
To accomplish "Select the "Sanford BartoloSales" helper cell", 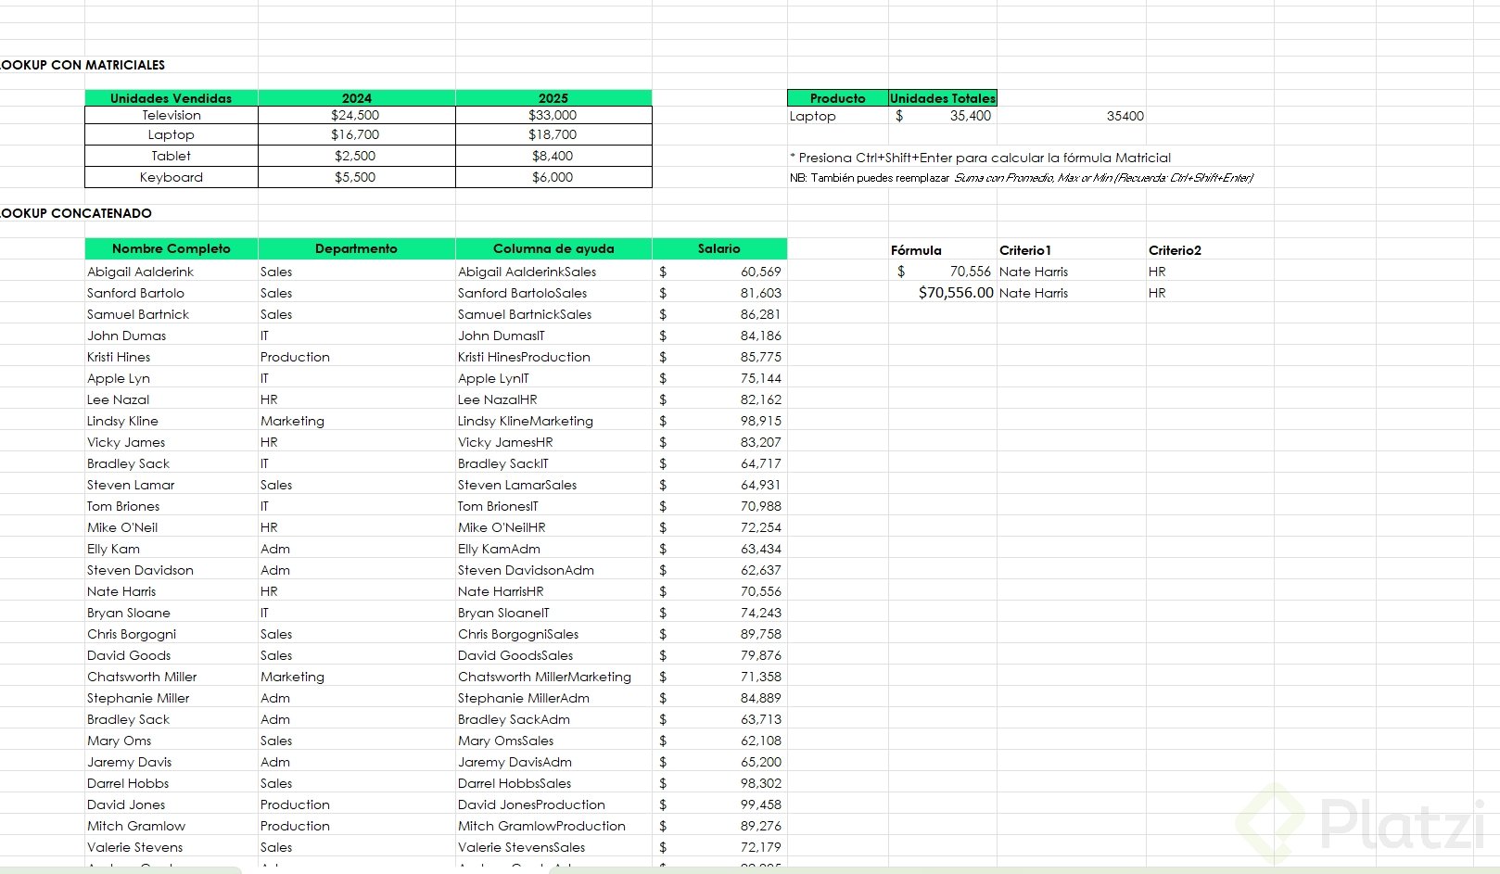I will [553, 293].
